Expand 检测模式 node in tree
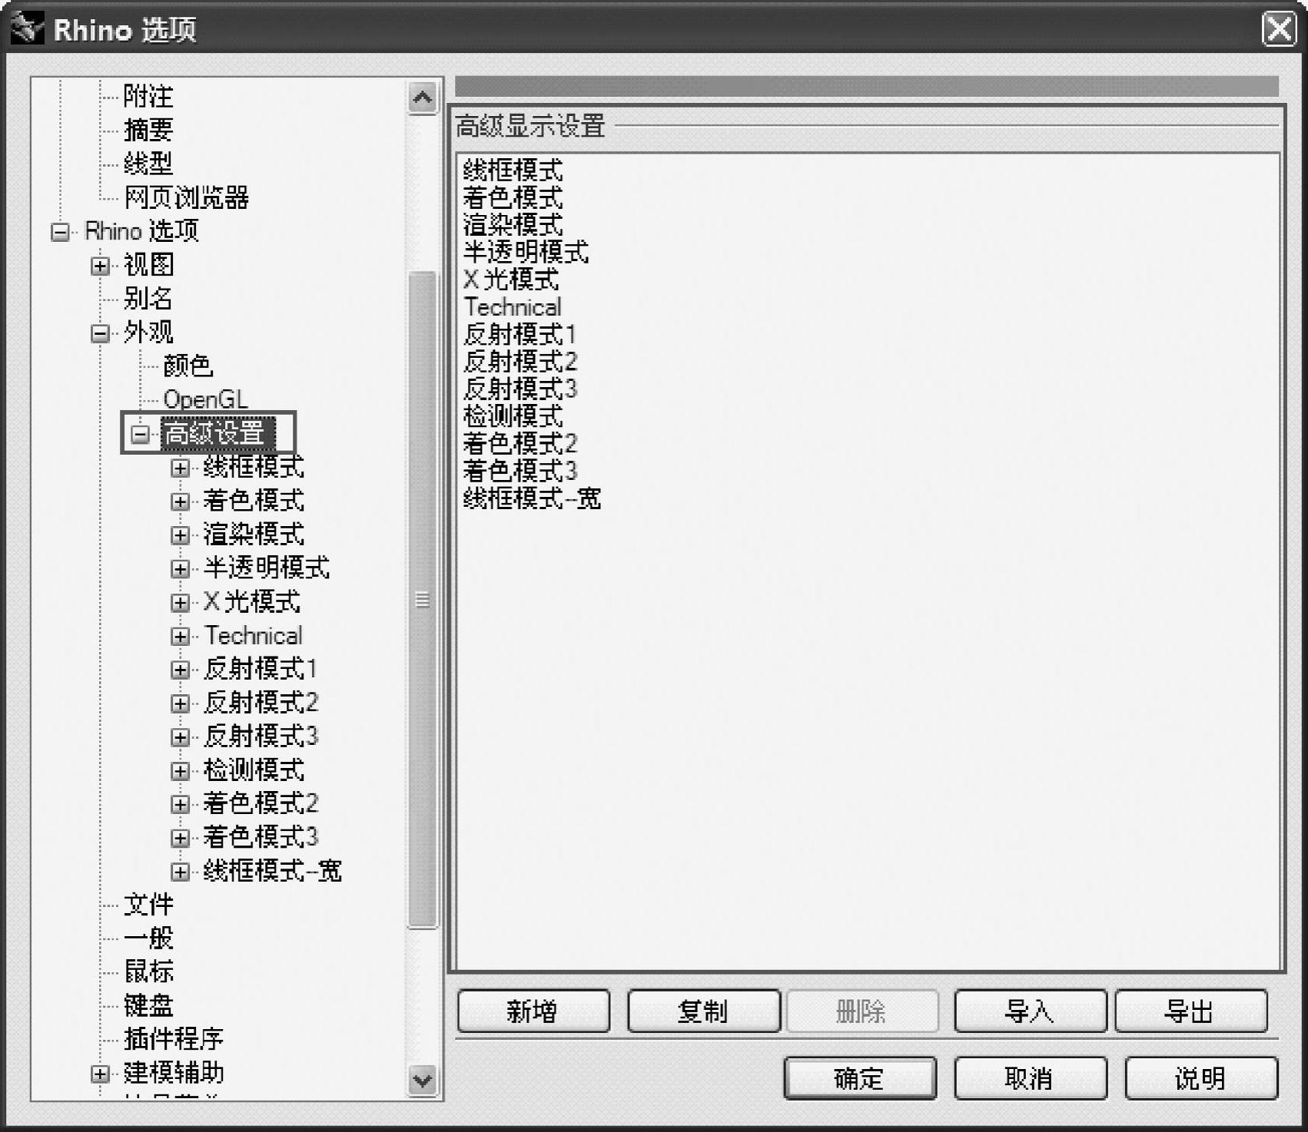This screenshot has height=1132, width=1308. point(180,771)
